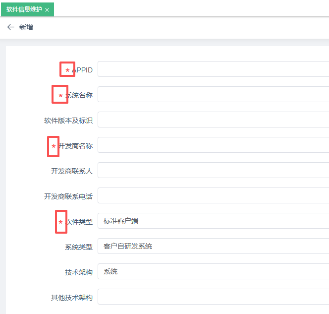
Task: Select the 开发商联系人 input field
Action: (x=213, y=170)
